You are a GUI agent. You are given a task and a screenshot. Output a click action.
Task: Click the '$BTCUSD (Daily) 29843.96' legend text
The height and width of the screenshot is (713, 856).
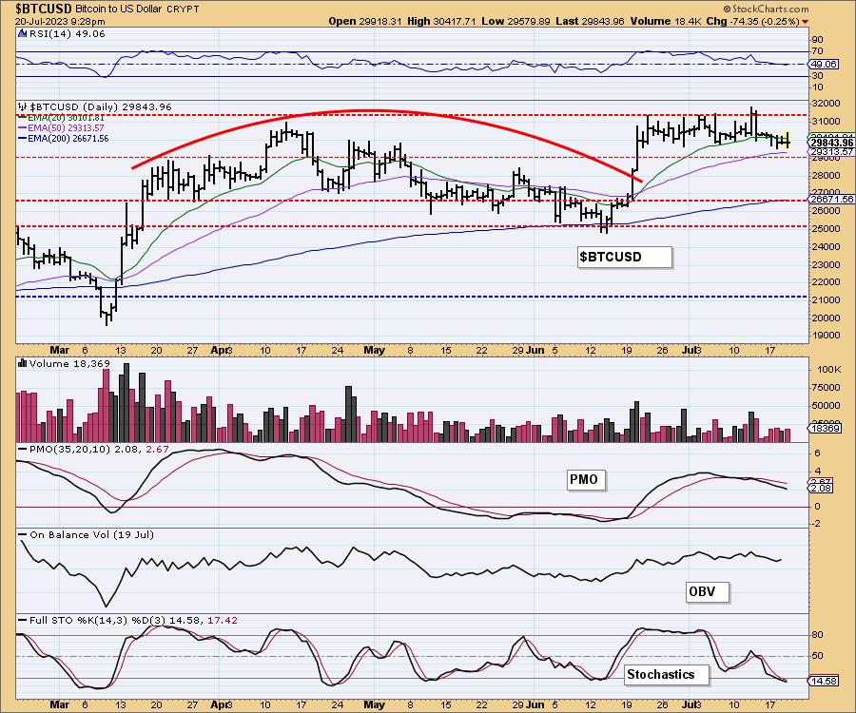[101, 106]
